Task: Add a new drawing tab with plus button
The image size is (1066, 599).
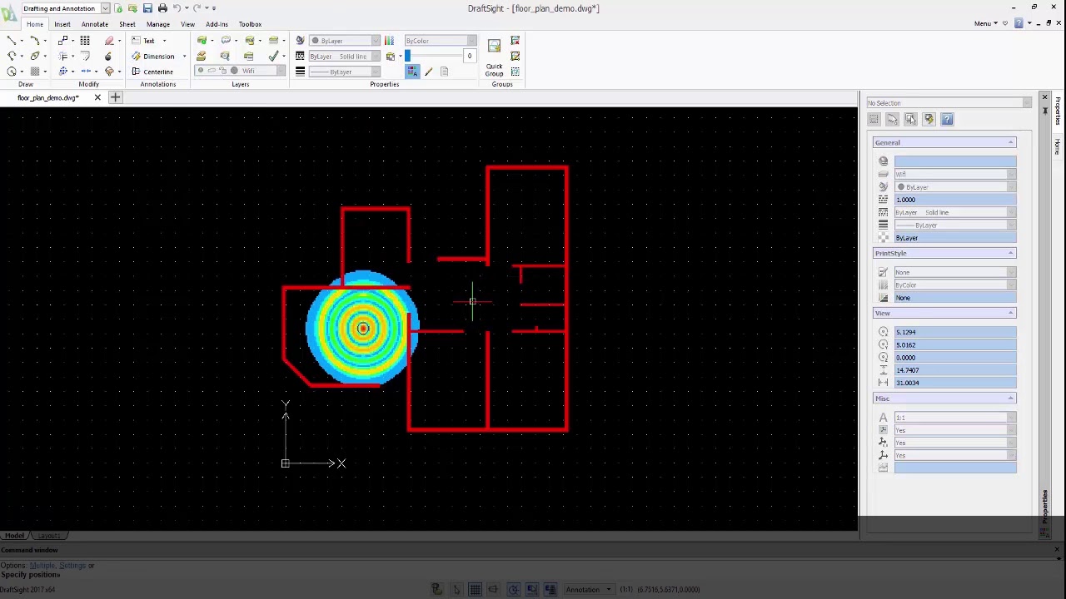Action: point(115,98)
